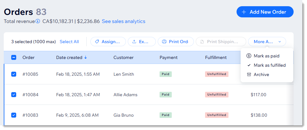Click the tag icon in the Assign button

97,42
